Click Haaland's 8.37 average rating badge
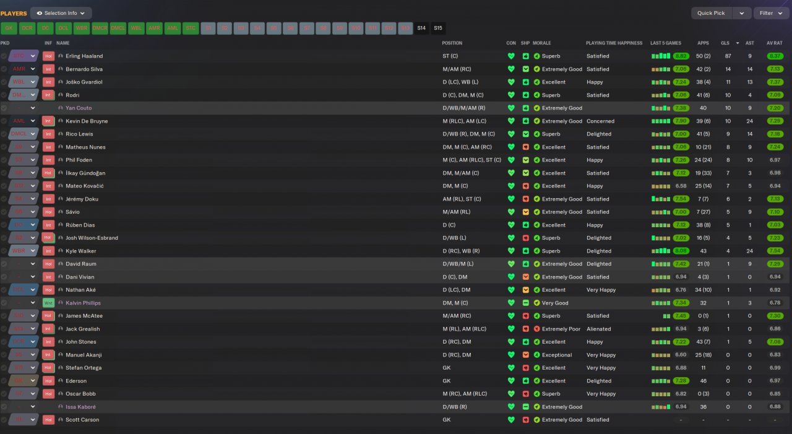This screenshot has width=792, height=434. click(x=775, y=56)
